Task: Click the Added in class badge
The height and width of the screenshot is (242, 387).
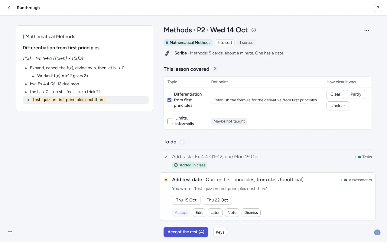Action: point(190,165)
